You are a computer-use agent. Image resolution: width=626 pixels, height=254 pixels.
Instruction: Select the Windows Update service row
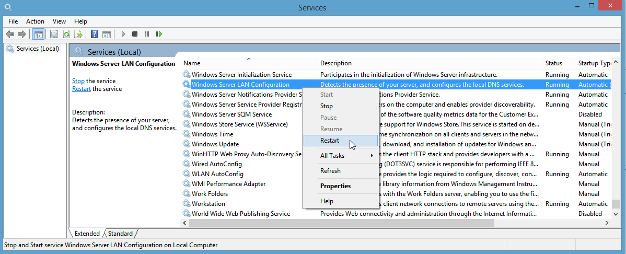pos(396,144)
